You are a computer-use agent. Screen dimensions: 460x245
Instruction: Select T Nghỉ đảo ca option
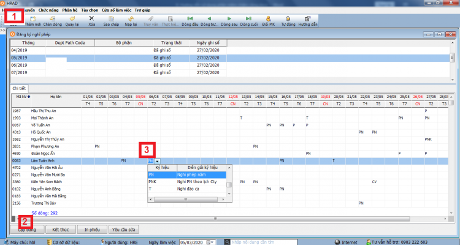coord(187,189)
